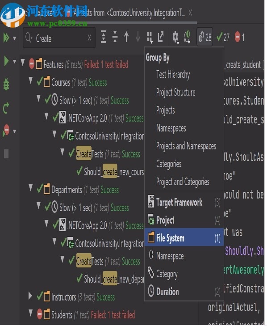Open the settings gear dropdown
This screenshot has width=267, height=326.
[x=175, y=38]
